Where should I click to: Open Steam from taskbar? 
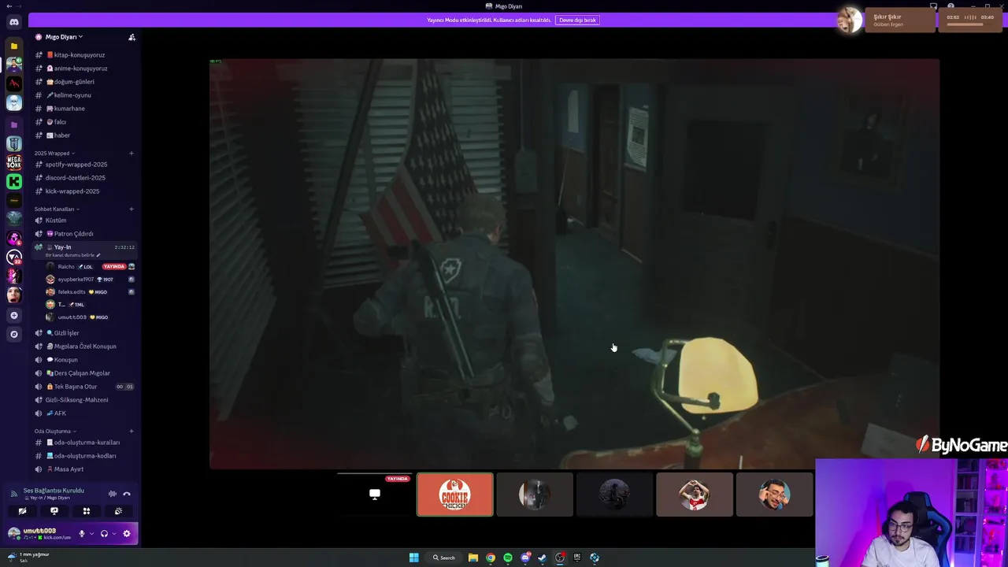point(543,558)
